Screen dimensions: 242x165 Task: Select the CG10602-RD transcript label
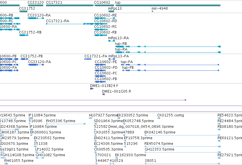tap(106, 21)
